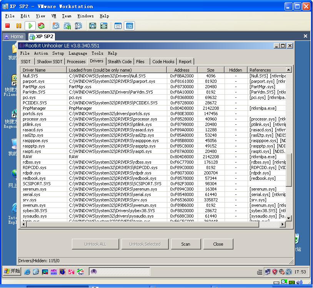313x288 pixels.
Task: Open the Tools menu in Rootkit Unhooker
Action: coord(97,54)
